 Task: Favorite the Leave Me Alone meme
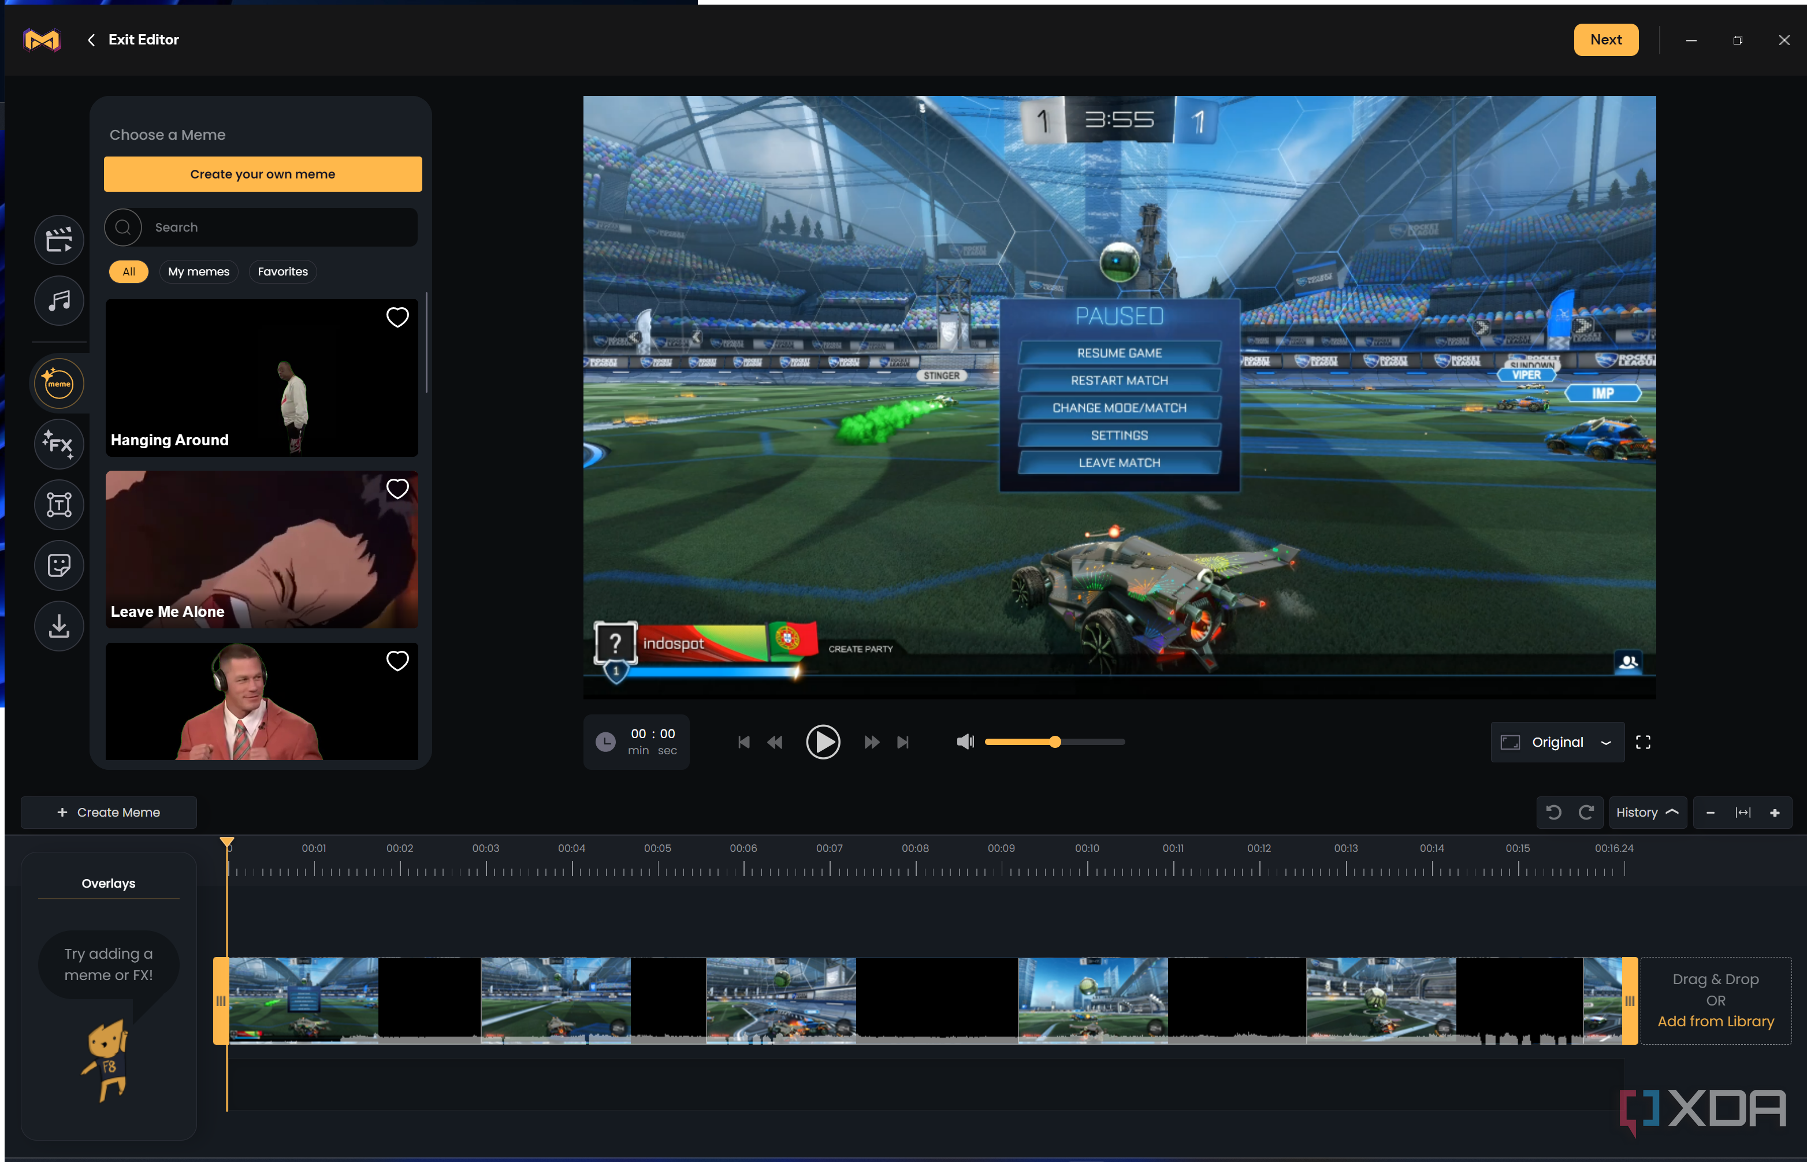398,489
